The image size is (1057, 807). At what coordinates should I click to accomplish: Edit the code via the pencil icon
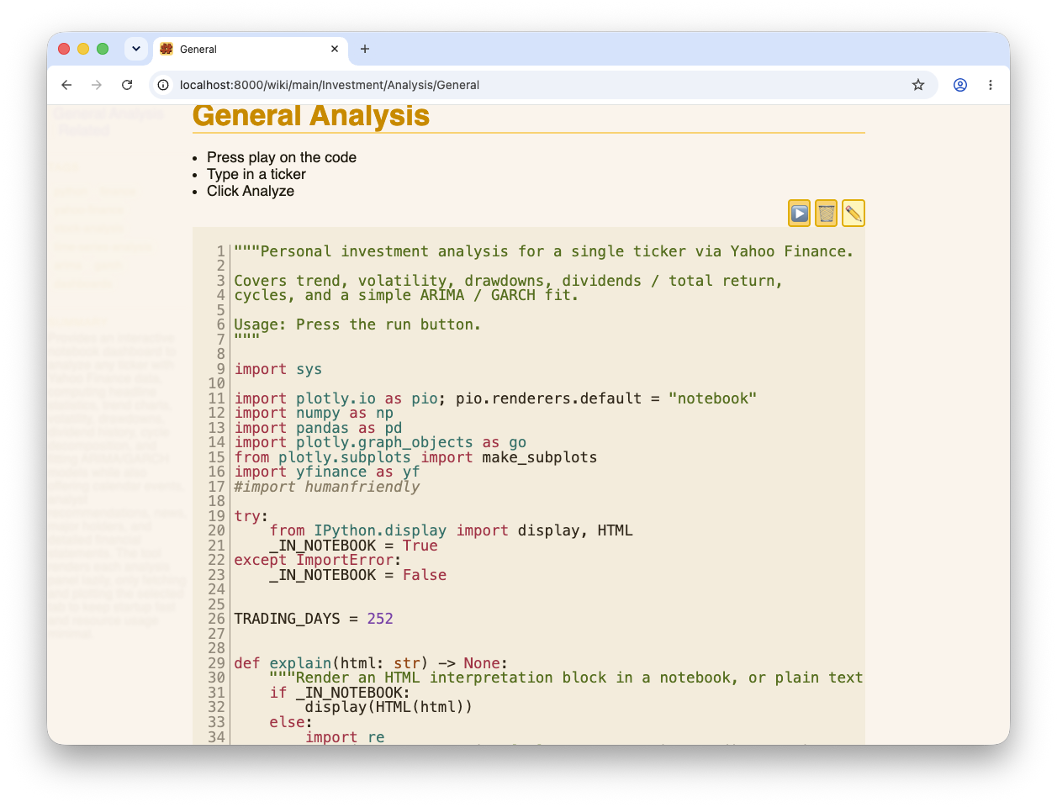click(x=853, y=214)
